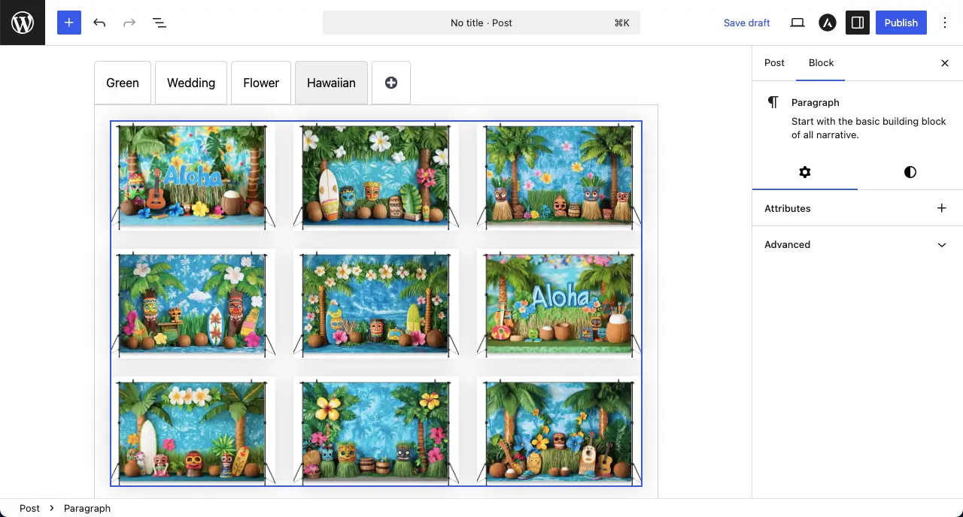The image size is (963, 517).
Task: Open the Post tab in sidebar
Action: tap(774, 63)
